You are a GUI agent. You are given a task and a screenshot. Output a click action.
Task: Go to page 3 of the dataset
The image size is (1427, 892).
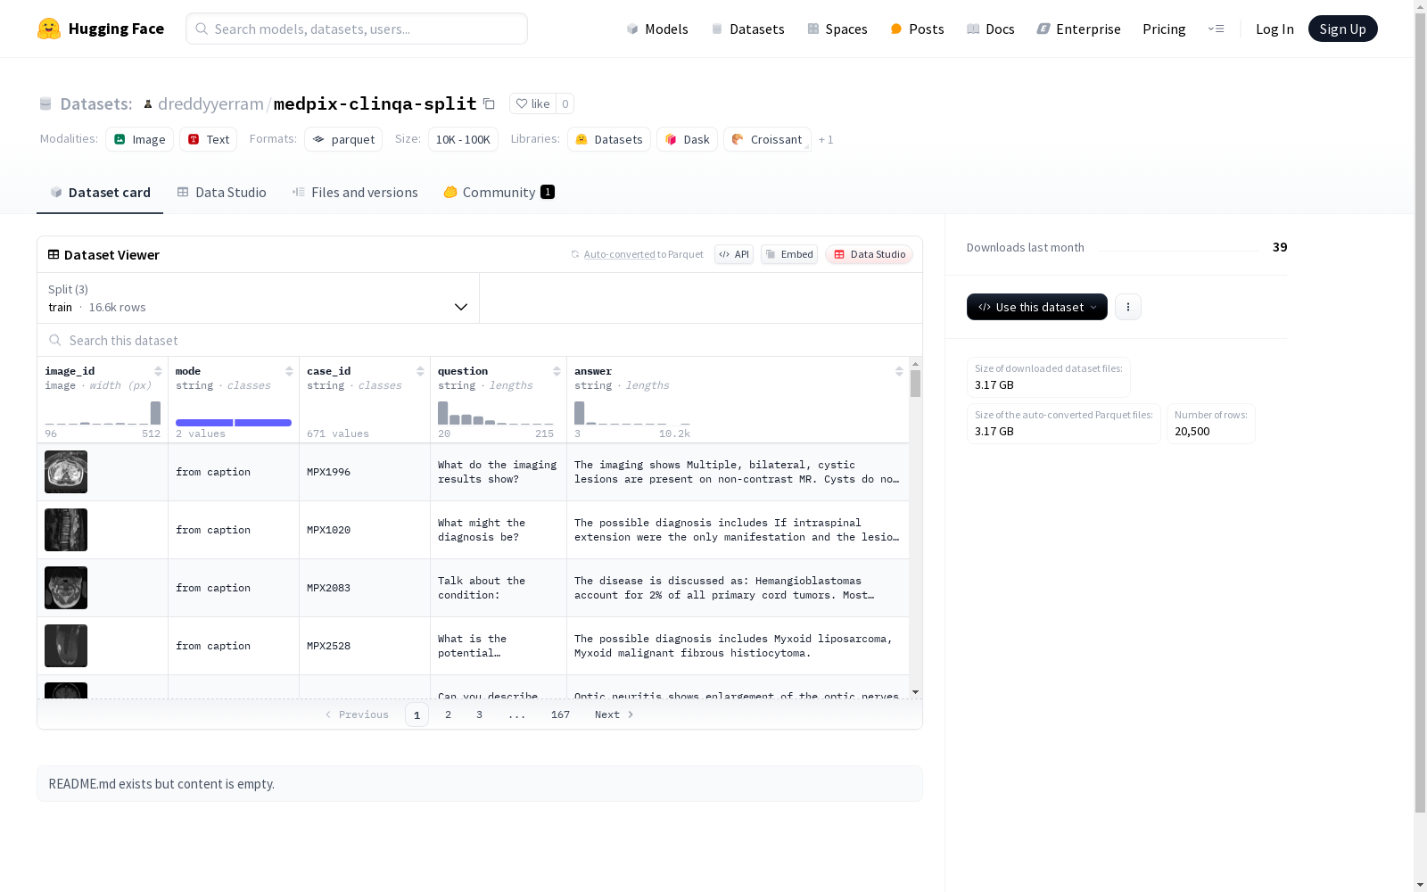click(x=479, y=714)
